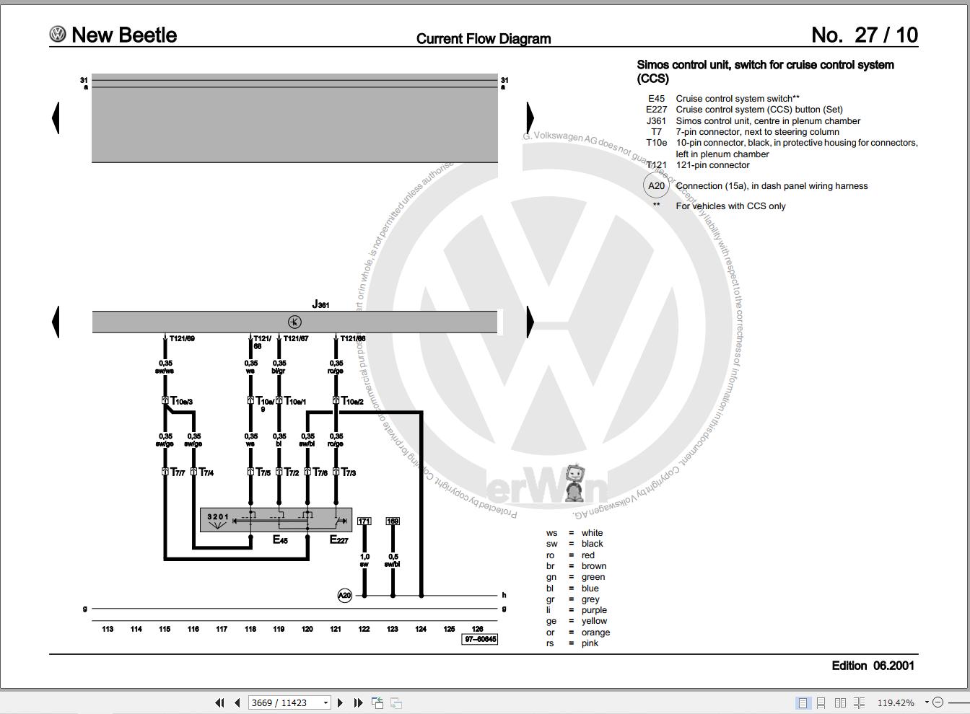This screenshot has height=714, width=970.
Task: Switch to two-page continuous view
Action: point(859,702)
